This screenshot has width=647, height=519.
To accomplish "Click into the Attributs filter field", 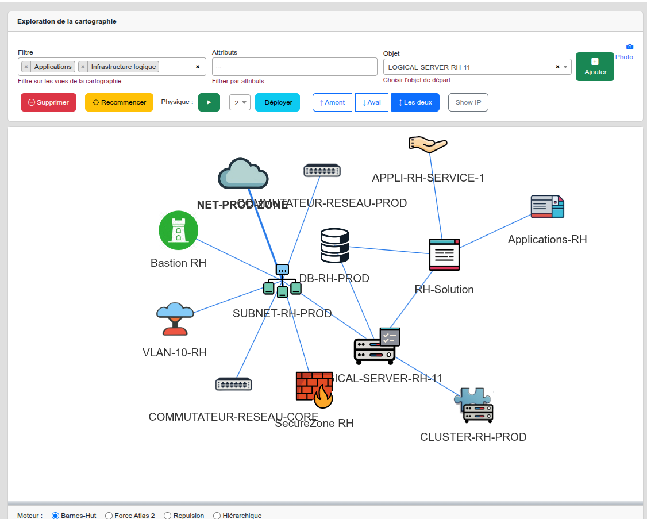I will tap(294, 67).
